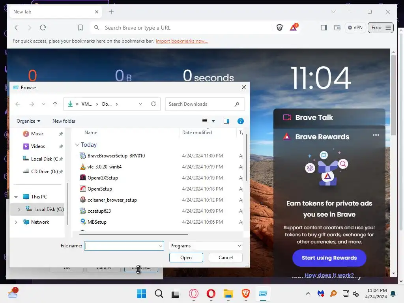Click the file list horizontal scrollbar
The image size is (404, 303).
coord(133,234)
